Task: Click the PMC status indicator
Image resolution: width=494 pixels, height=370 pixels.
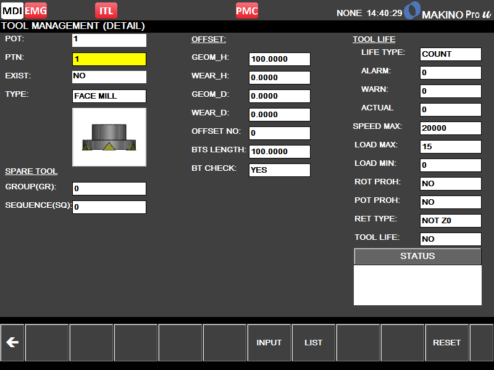Action: coord(247,10)
